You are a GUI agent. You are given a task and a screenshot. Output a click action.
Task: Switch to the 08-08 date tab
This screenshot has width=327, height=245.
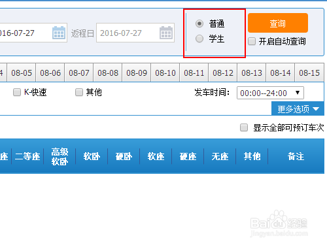(108, 73)
